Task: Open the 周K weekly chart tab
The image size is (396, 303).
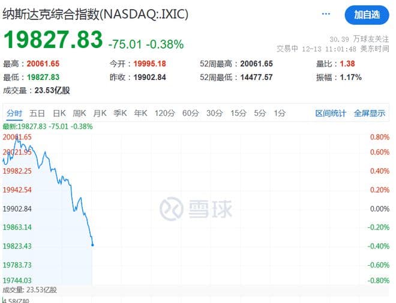Action: click(79, 113)
